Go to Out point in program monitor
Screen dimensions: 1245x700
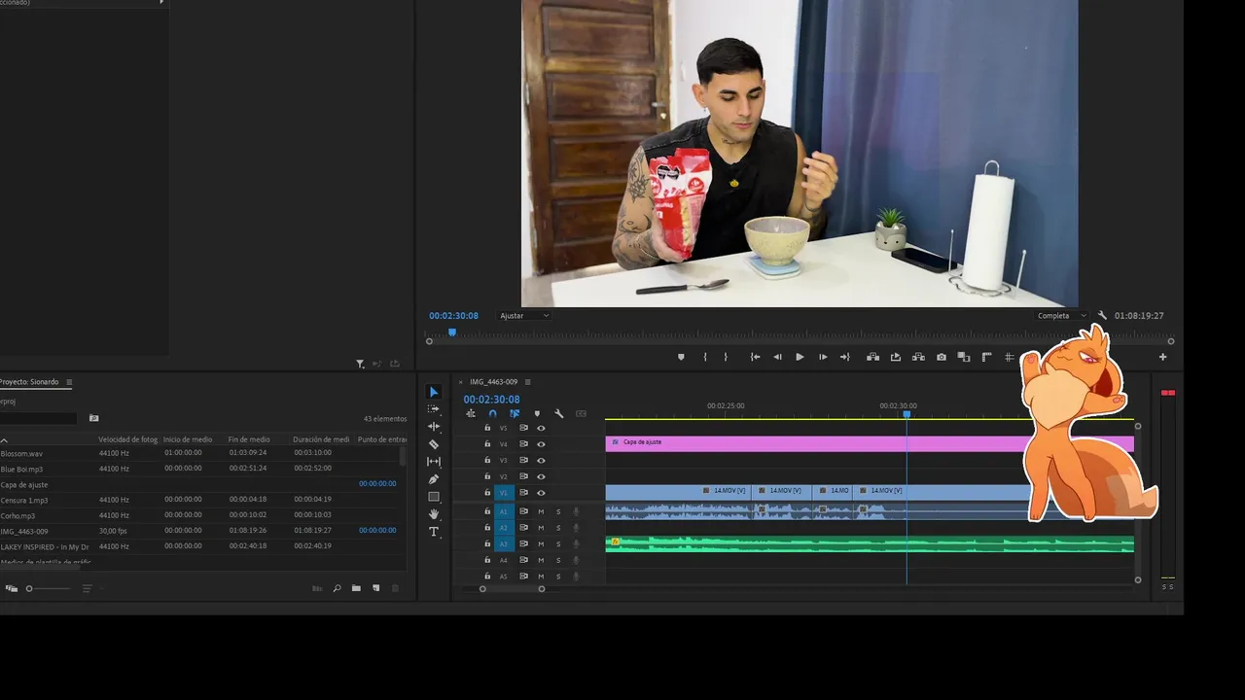[844, 357]
